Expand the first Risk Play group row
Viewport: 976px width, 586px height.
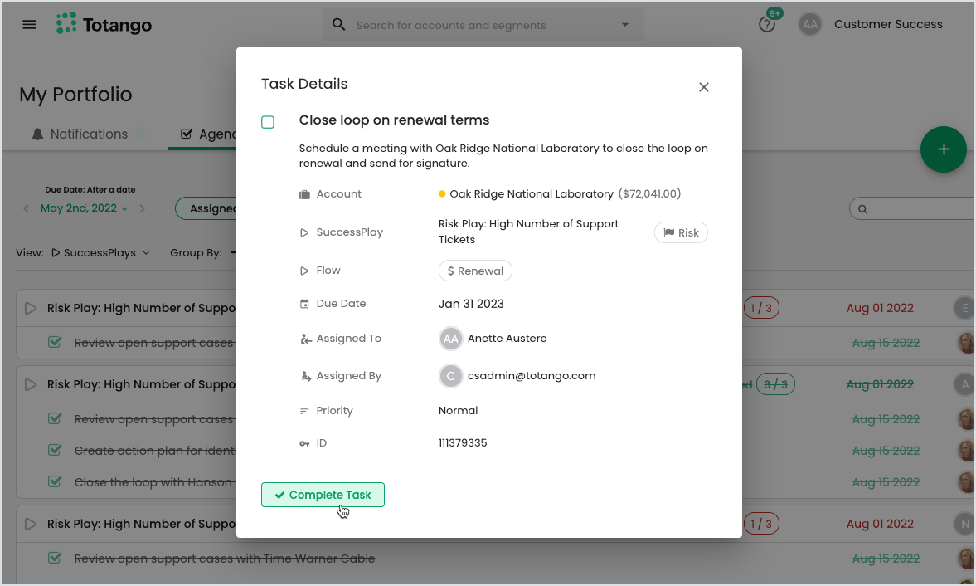[x=30, y=308]
